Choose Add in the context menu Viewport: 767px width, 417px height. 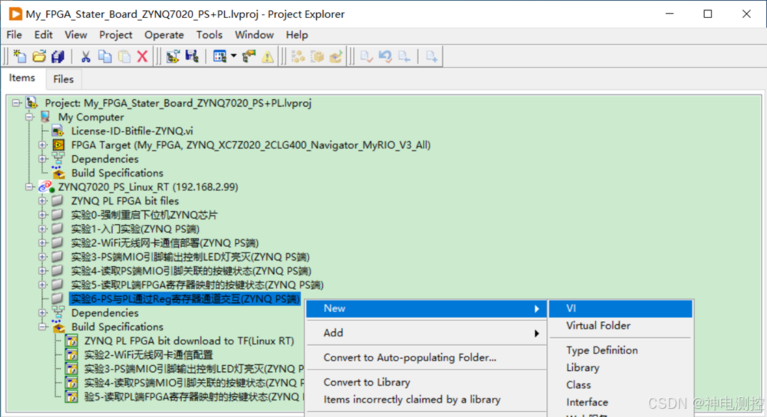pos(426,333)
